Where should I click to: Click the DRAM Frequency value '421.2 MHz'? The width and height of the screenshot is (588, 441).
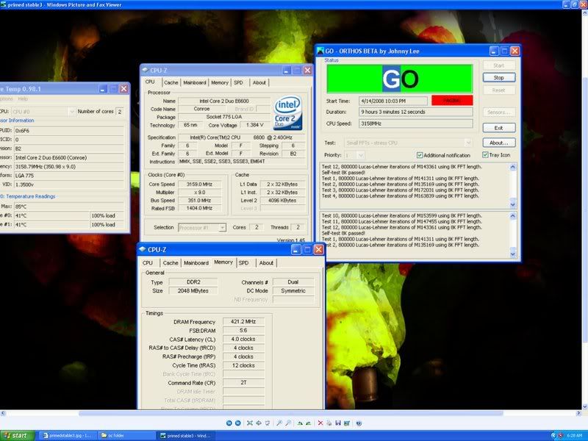(243, 321)
